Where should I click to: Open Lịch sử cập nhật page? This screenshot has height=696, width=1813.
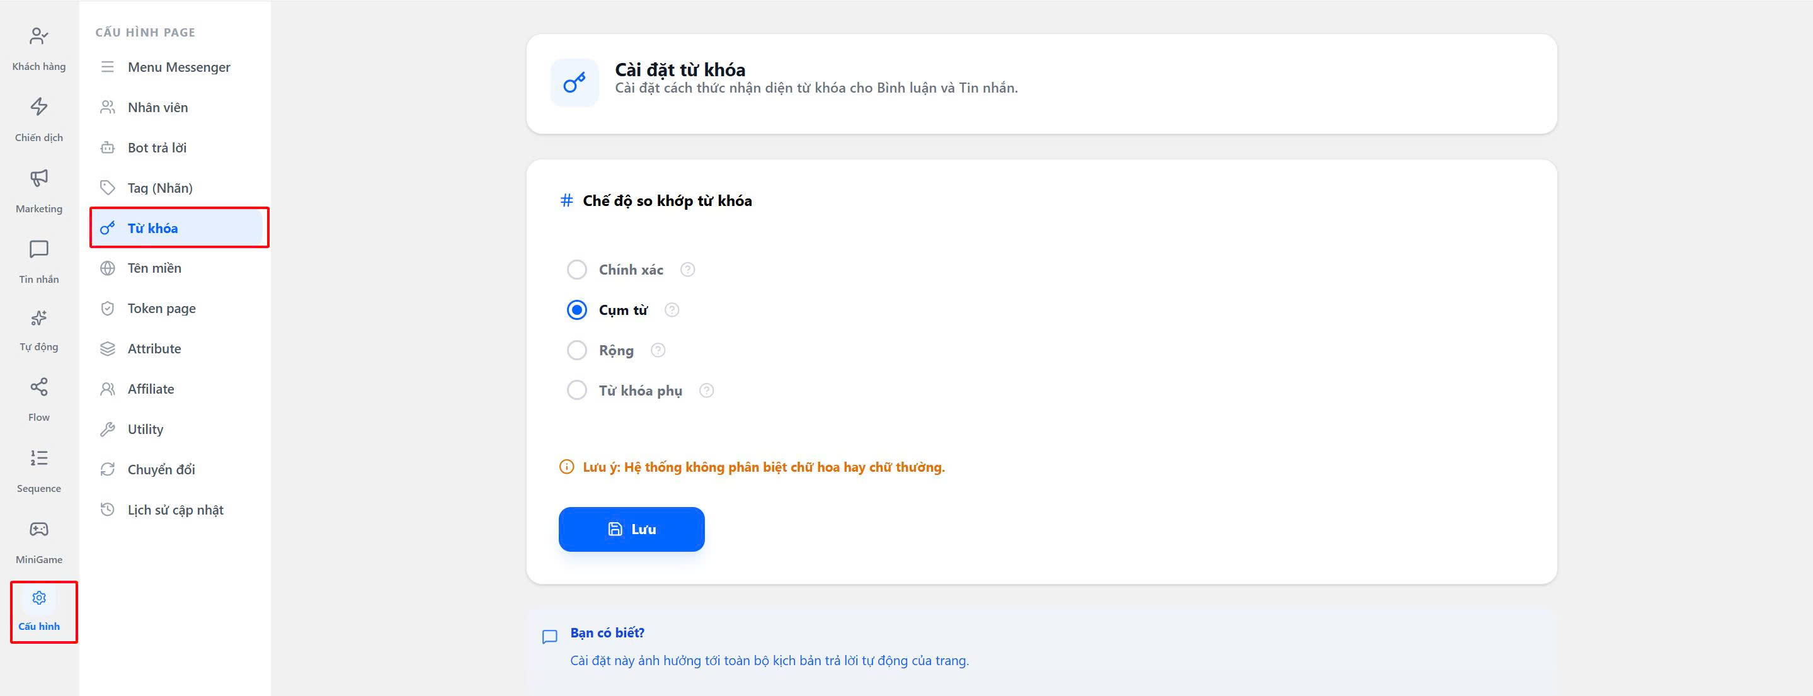coord(175,510)
